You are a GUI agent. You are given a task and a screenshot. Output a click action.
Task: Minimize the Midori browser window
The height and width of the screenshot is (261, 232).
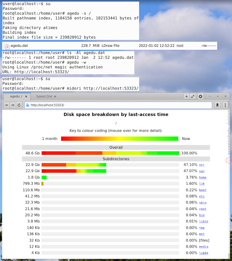pyautogui.click(x=210, y=97)
